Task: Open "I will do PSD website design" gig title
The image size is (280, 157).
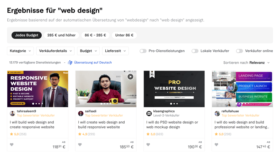Action: click(172, 125)
